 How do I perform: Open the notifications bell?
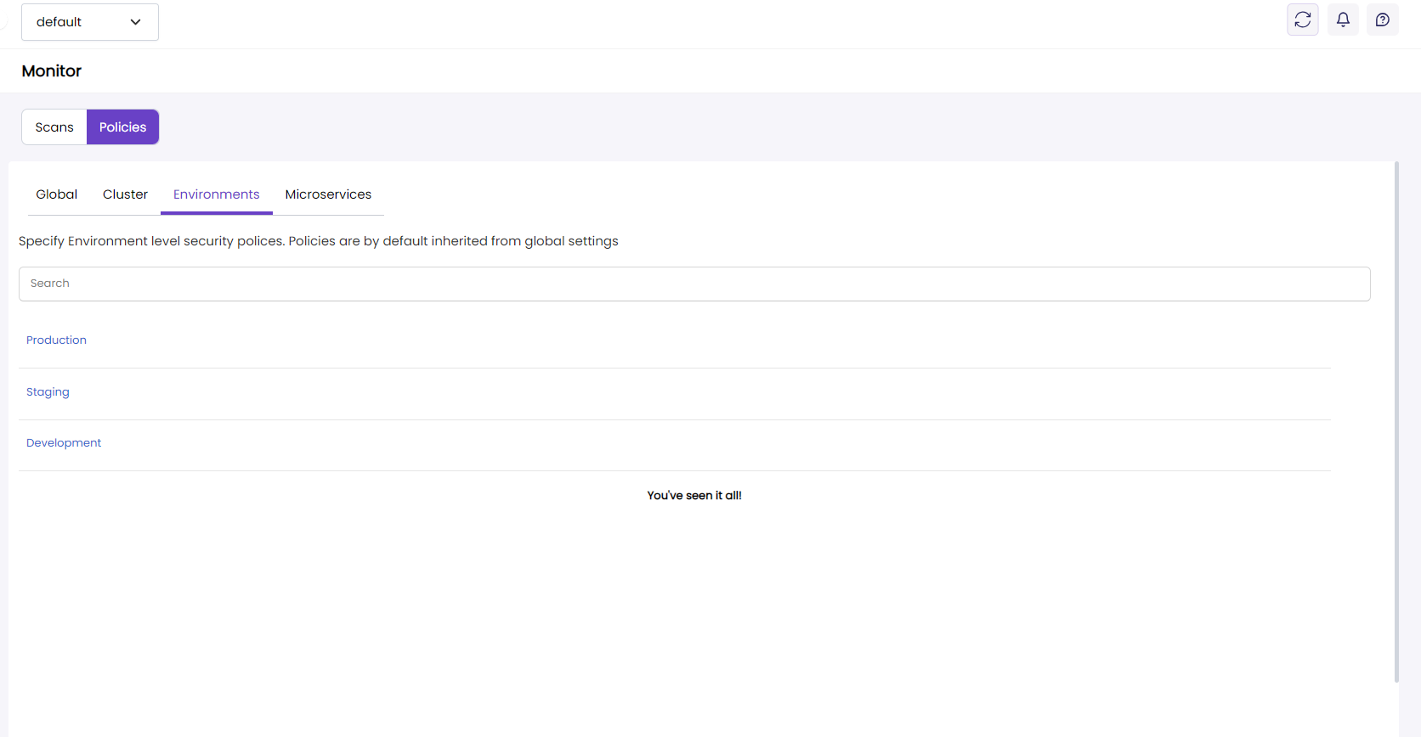pyautogui.click(x=1343, y=20)
